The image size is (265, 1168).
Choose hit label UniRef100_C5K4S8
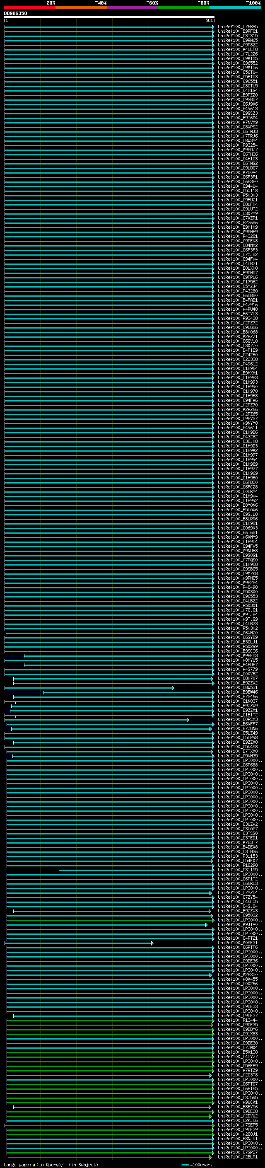(237, 747)
